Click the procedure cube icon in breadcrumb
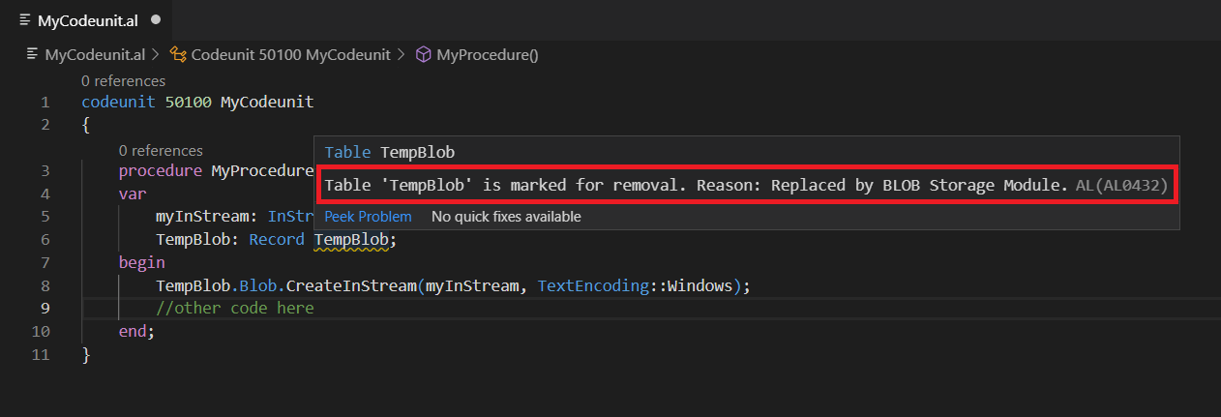 coord(423,55)
